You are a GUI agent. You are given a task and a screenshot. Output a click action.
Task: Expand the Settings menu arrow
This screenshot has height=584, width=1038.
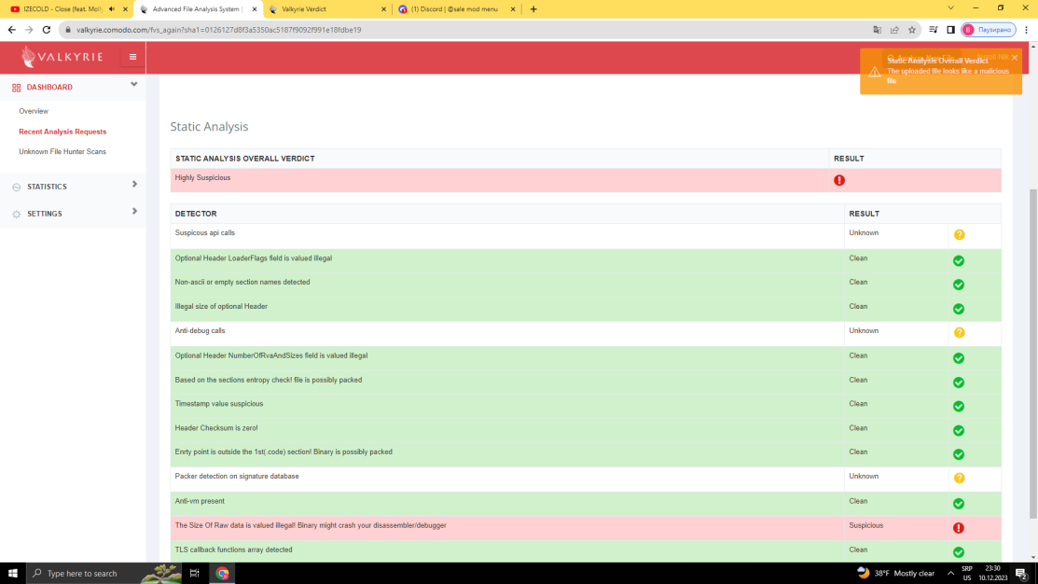pyautogui.click(x=134, y=211)
